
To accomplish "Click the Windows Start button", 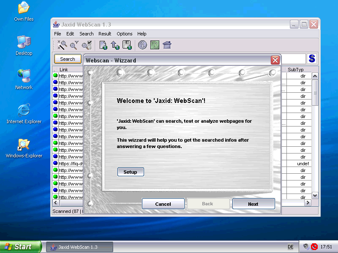I will (20, 247).
